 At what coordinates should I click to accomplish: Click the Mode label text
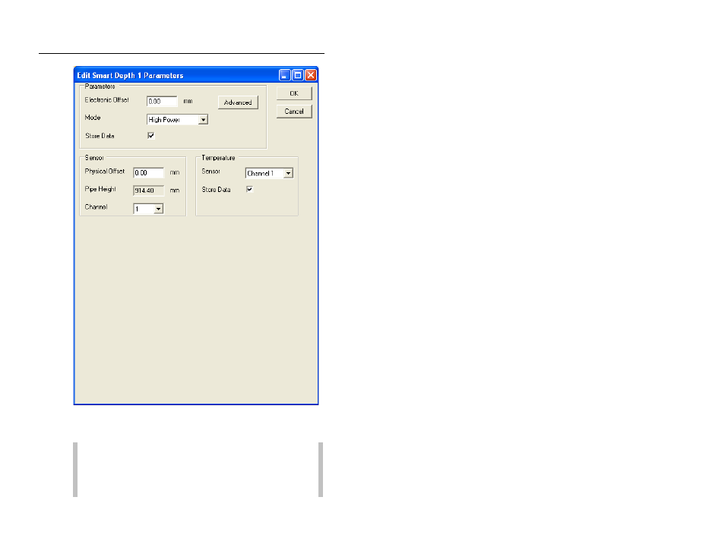click(93, 118)
